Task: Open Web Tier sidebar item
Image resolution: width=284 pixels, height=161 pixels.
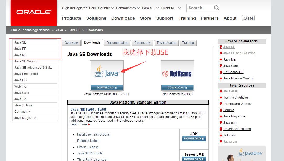Action: 35,87
